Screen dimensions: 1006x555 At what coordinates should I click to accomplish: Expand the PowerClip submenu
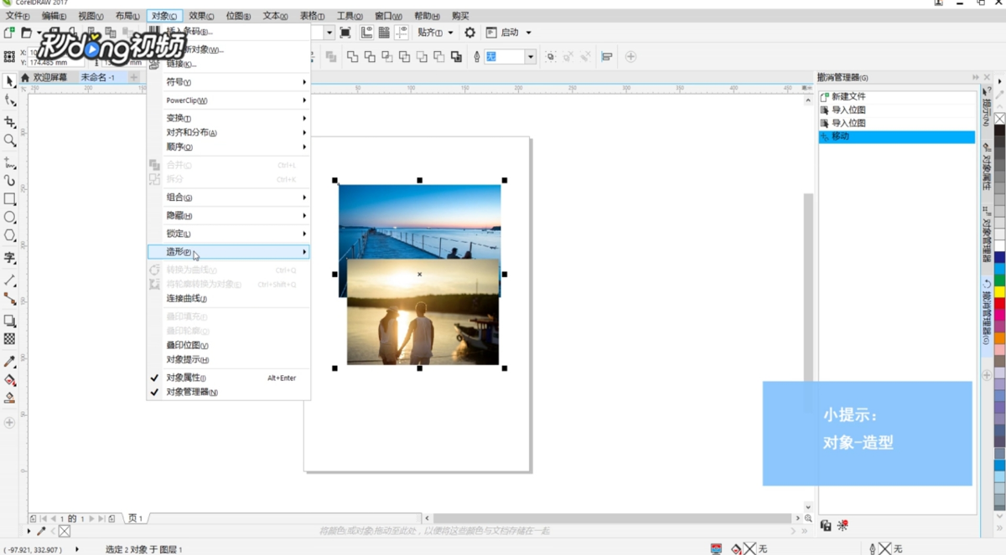coord(228,100)
